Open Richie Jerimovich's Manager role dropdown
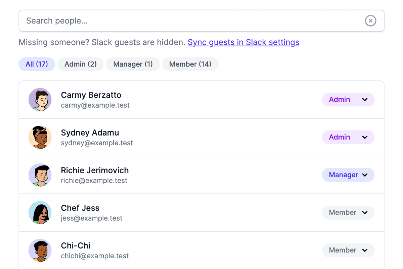Image resolution: width=403 pixels, height=269 pixels. point(348,175)
